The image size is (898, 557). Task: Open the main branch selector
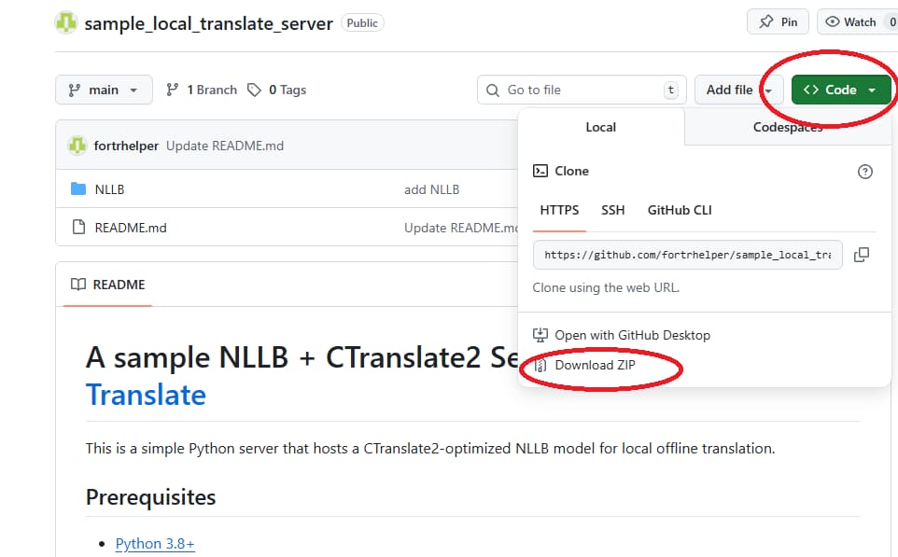(104, 90)
